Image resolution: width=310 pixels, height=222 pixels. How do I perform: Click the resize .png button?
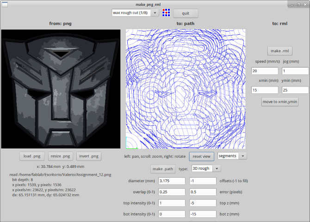pyautogui.click(x=60, y=156)
